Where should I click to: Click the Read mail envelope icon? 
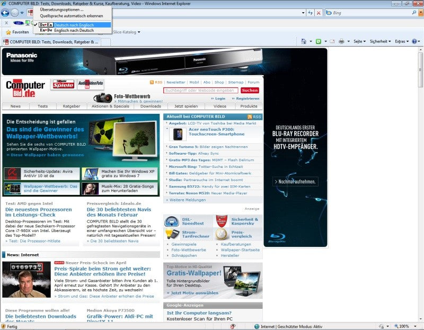coord(332,41)
